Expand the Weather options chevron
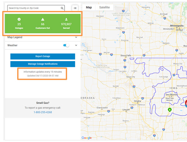 tap(76, 45)
